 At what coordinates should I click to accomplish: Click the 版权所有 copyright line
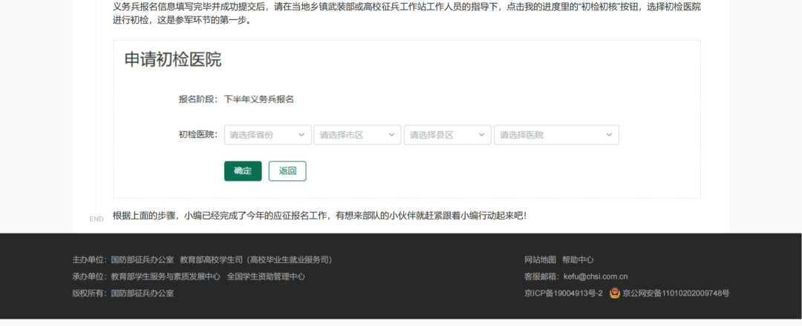coord(123,293)
